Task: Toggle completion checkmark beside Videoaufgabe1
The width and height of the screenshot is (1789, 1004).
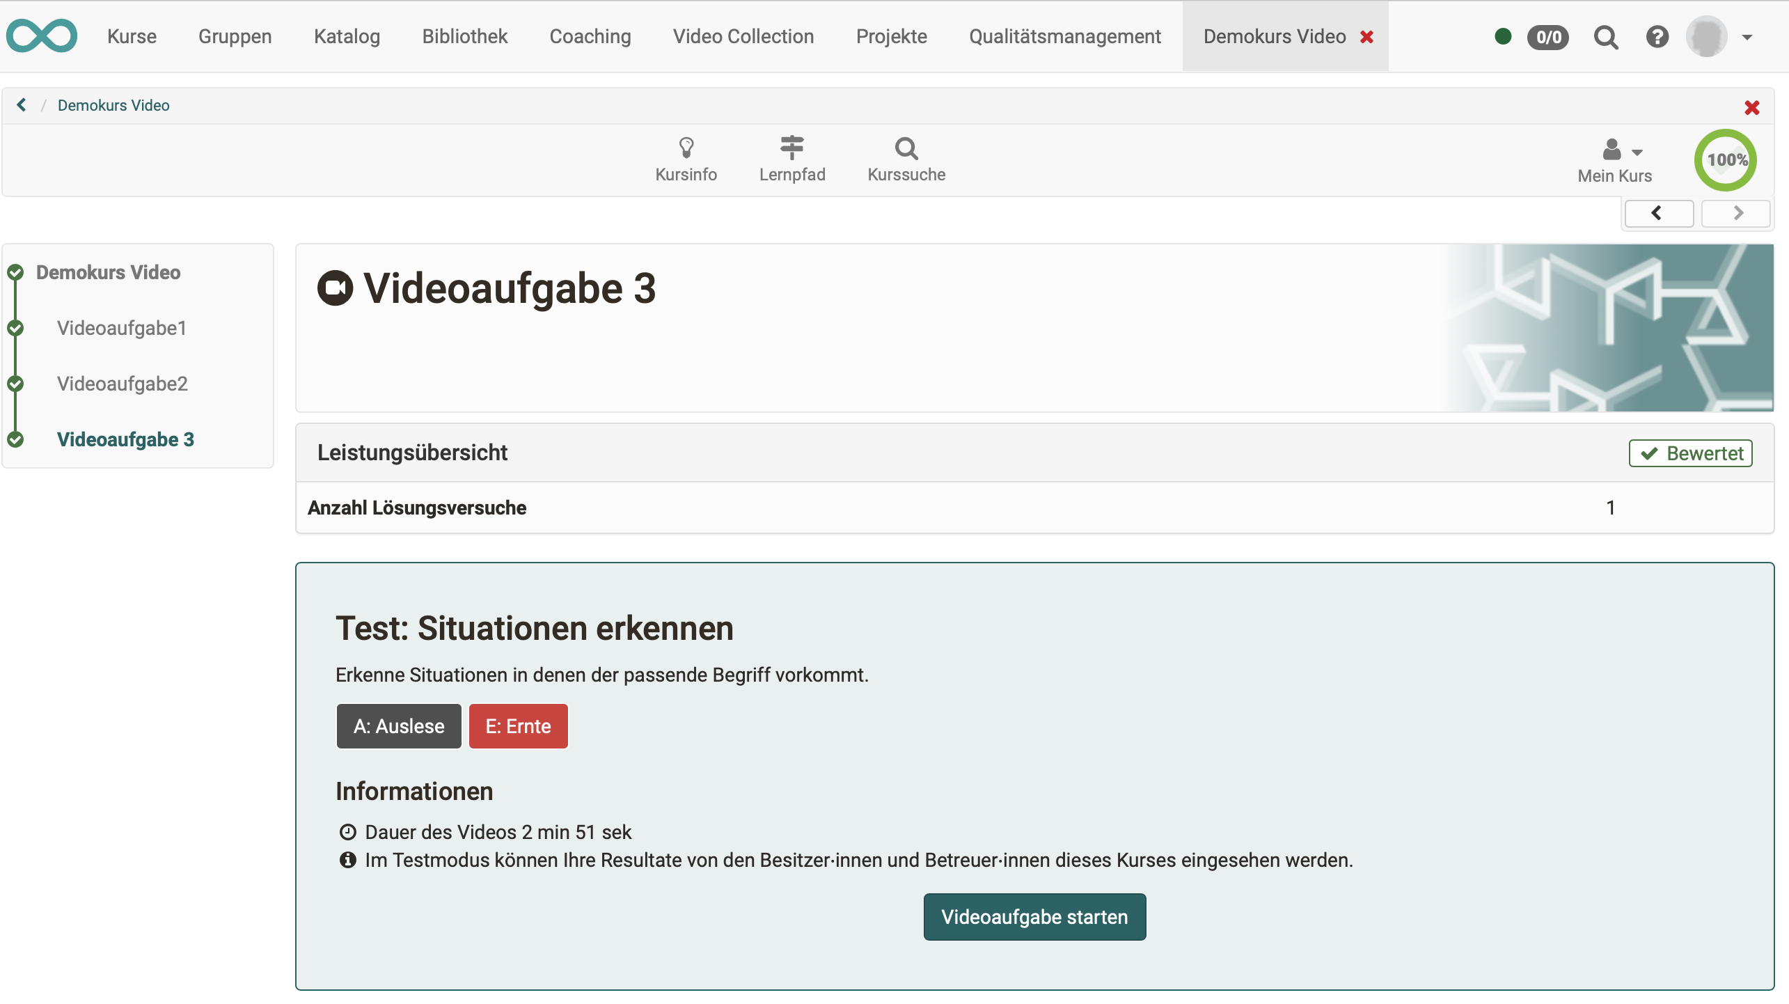Action: coord(15,328)
